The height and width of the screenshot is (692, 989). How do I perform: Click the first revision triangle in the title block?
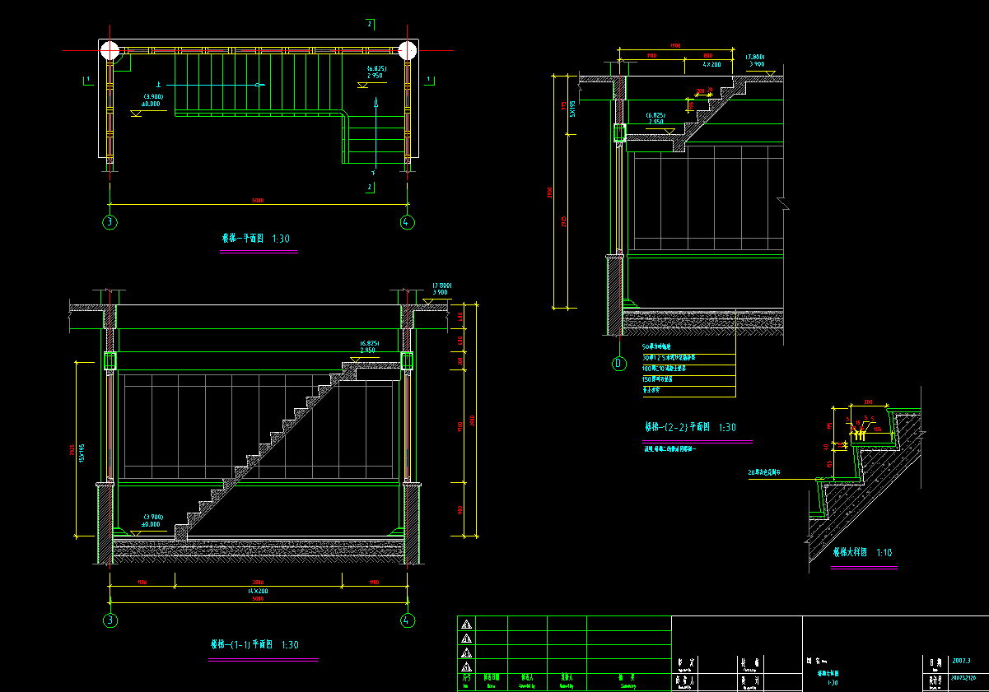(467, 625)
